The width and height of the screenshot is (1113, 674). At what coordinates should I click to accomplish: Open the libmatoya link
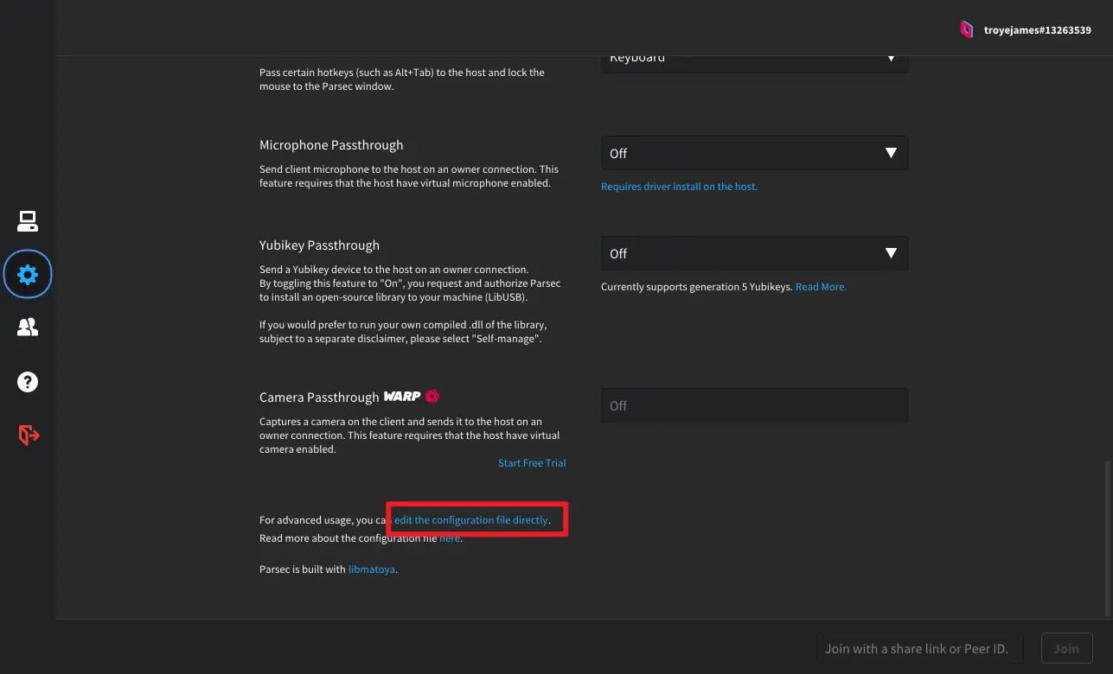(372, 569)
